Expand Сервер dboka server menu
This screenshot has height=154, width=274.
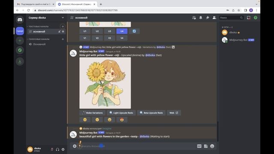46,18
